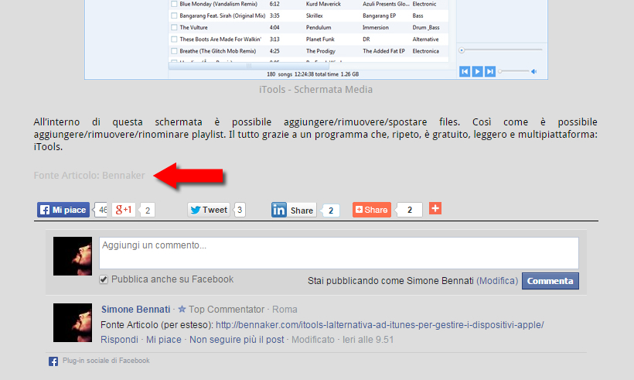Click the iTools playback progress slider
The width and height of the screenshot is (634, 380).
point(500,50)
